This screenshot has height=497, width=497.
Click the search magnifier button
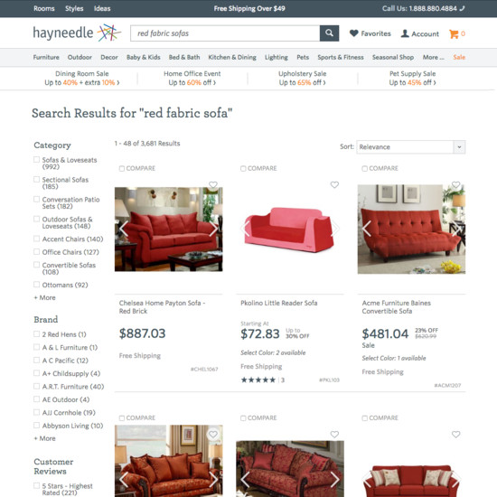[x=329, y=33]
